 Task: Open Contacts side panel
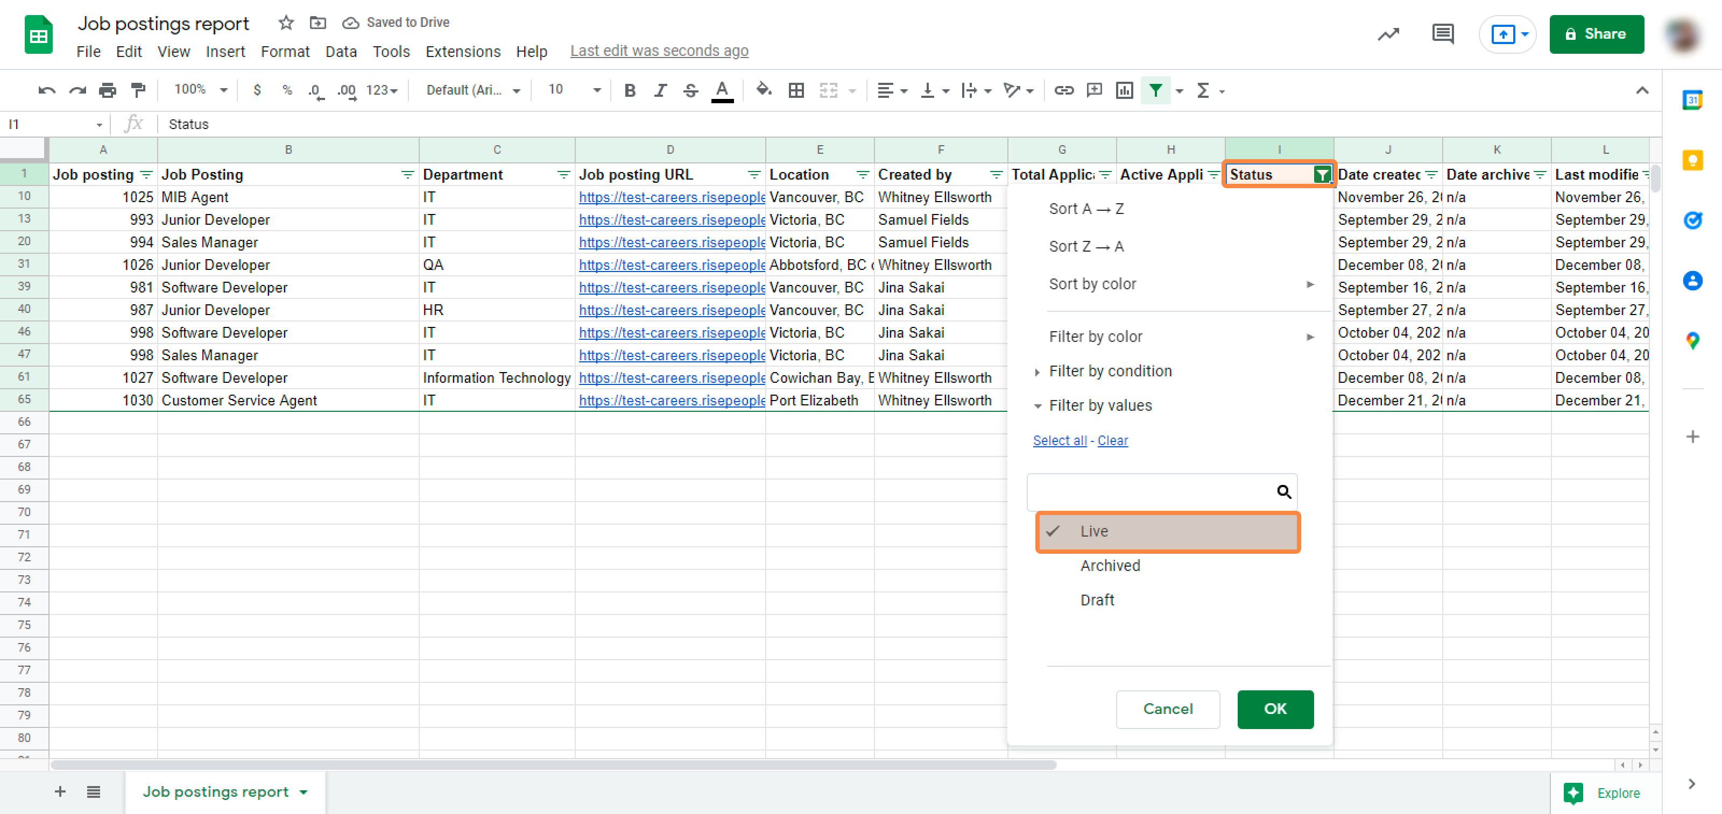(1692, 281)
